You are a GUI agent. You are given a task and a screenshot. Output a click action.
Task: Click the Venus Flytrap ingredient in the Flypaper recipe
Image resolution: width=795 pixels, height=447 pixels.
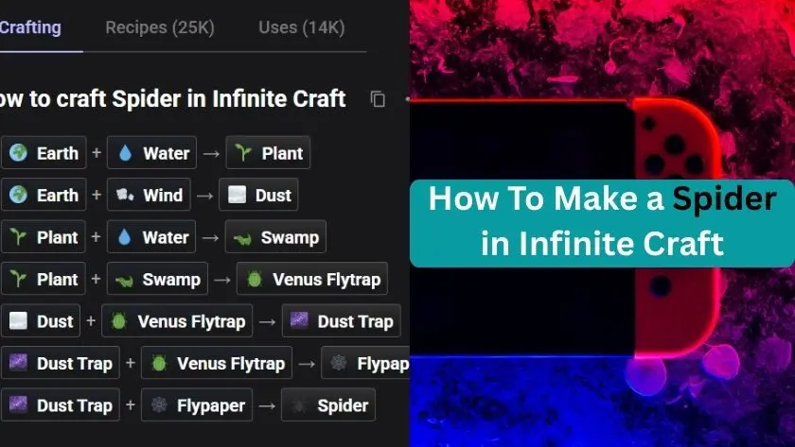click(x=217, y=363)
